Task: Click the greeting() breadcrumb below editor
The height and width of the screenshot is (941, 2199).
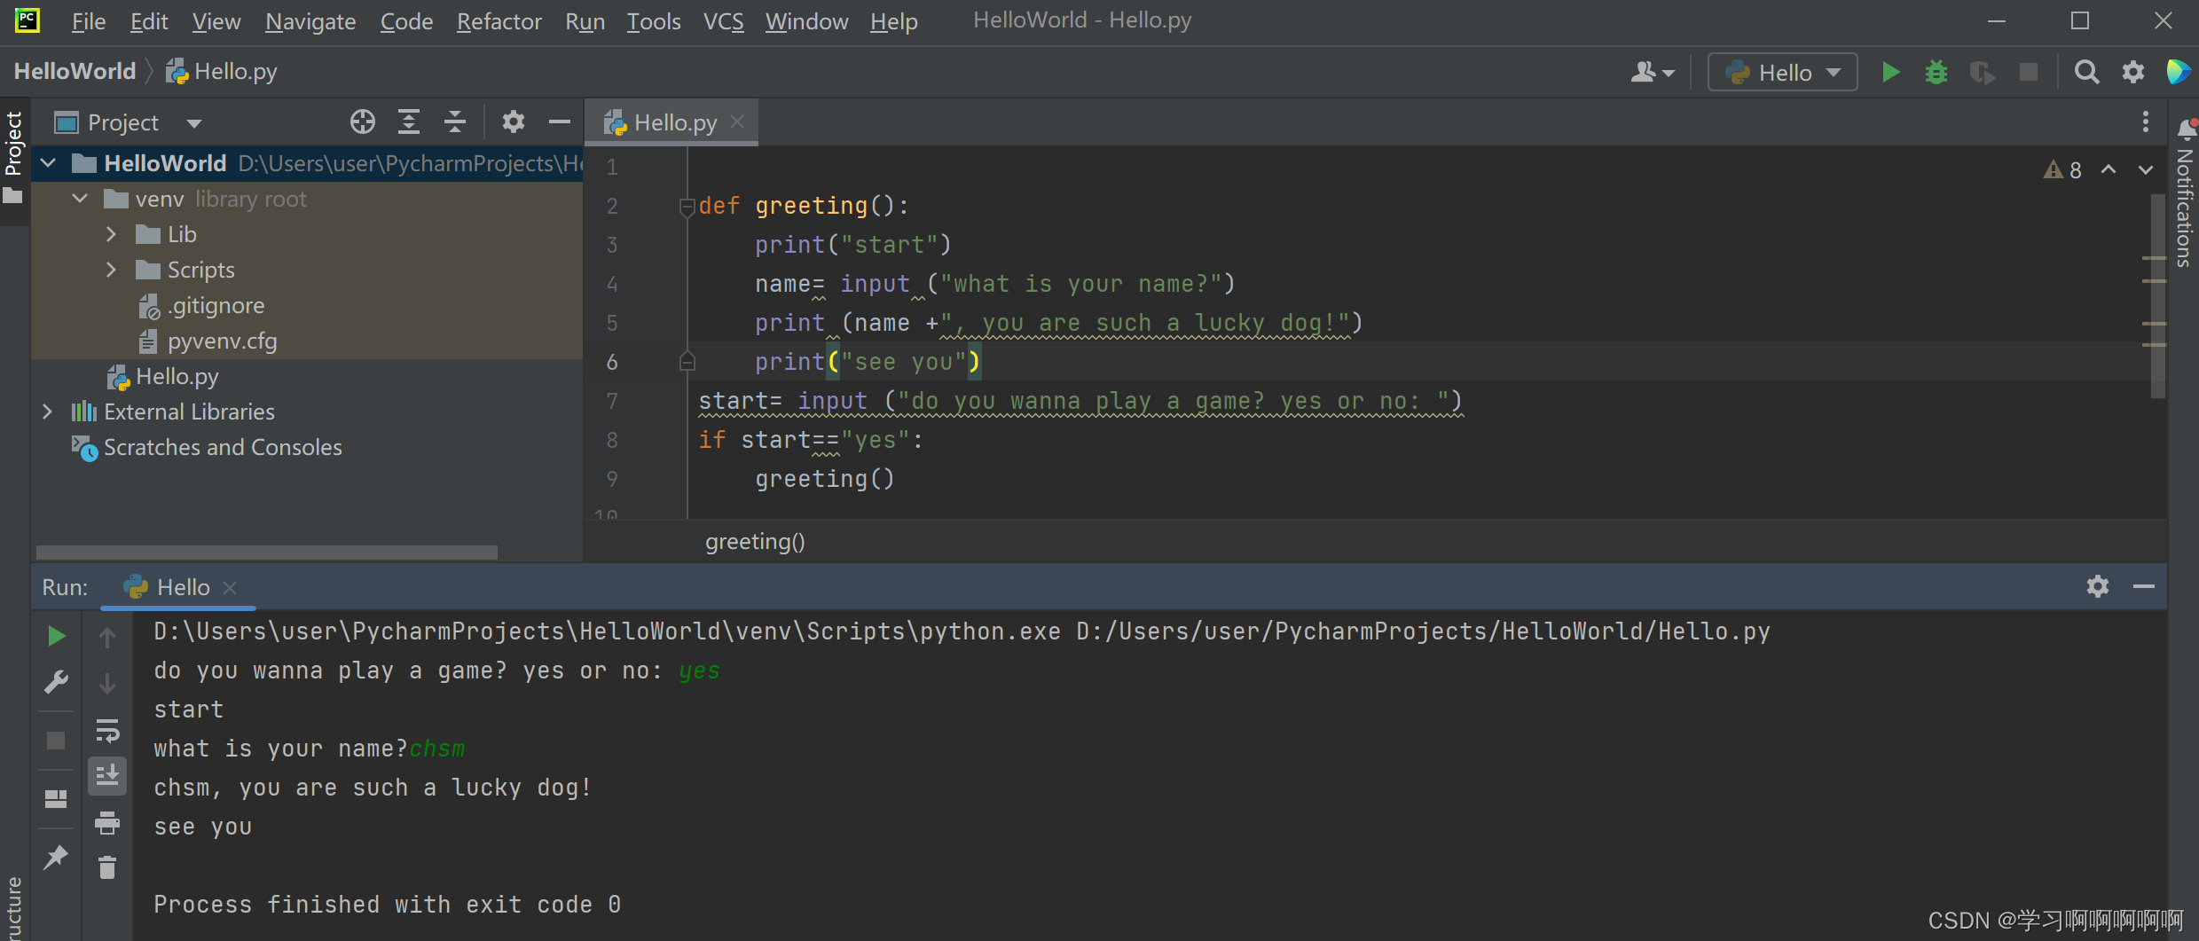Action: 755,541
